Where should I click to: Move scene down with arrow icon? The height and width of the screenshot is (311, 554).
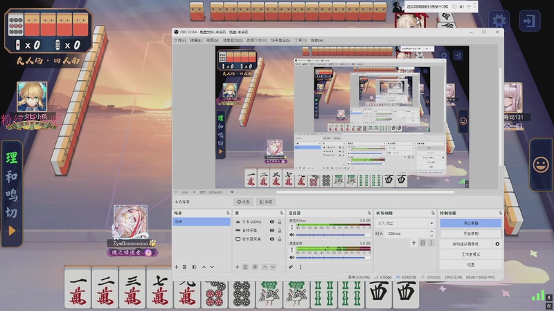point(212,267)
